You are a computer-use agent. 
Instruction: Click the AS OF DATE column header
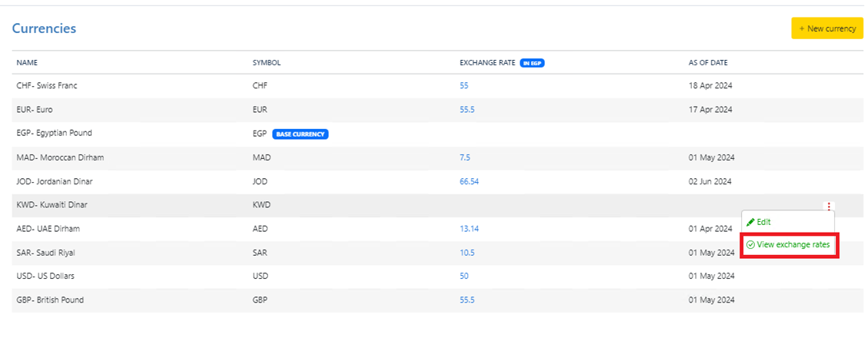coord(707,63)
